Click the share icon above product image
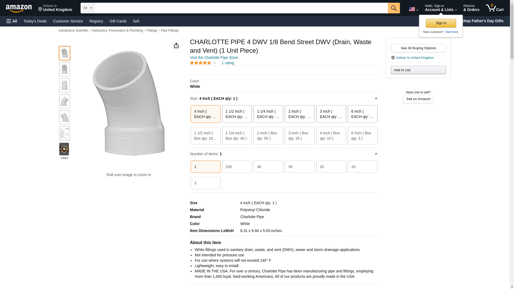514x289 pixels. (176, 45)
